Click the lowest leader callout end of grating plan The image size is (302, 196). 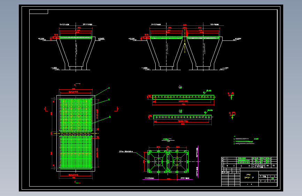(x=110, y=116)
